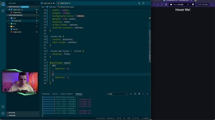
Task: Click CSS language mode status item
Action: point(129,118)
